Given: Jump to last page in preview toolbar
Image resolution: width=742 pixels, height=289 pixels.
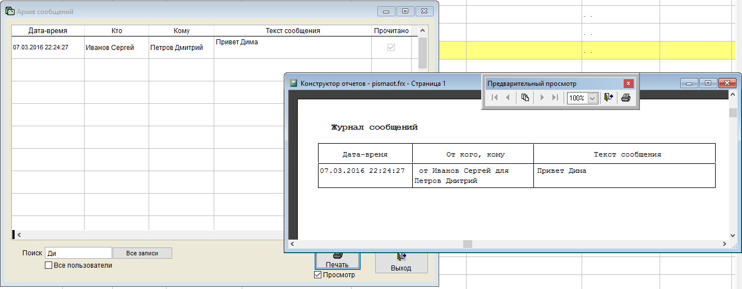Looking at the screenshot, I should 555,98.
